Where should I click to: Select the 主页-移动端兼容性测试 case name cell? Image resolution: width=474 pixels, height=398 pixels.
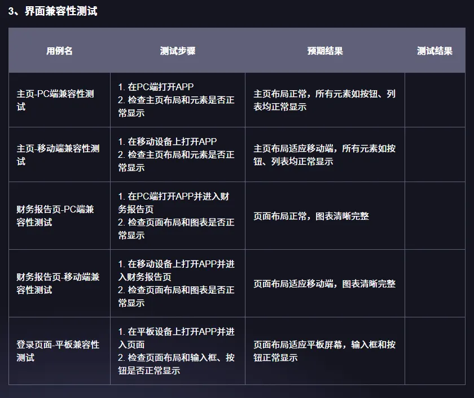point(60,154)
